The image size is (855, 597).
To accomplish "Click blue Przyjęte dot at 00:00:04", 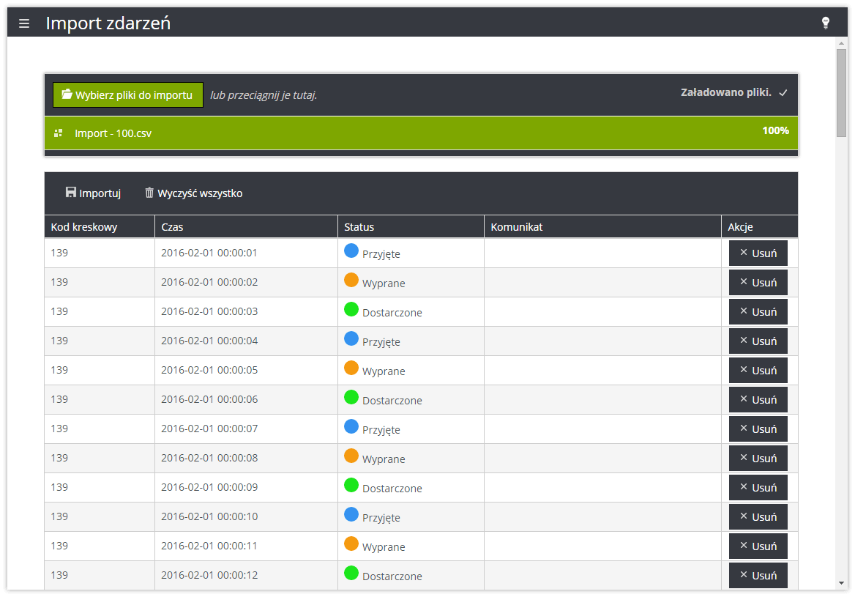I will pos(351,338).
